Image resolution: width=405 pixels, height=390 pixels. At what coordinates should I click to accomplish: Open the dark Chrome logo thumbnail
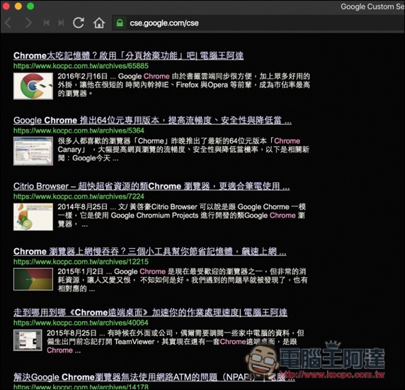tap(33, 279)
